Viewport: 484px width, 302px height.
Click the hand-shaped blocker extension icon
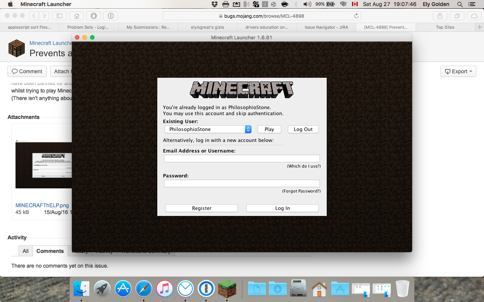93,16
